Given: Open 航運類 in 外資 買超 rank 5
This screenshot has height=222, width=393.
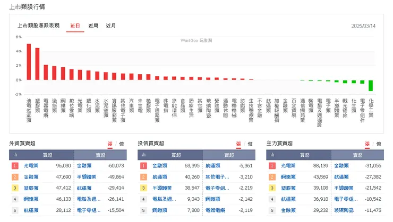Looking at the screenshot, I should 31,210.
